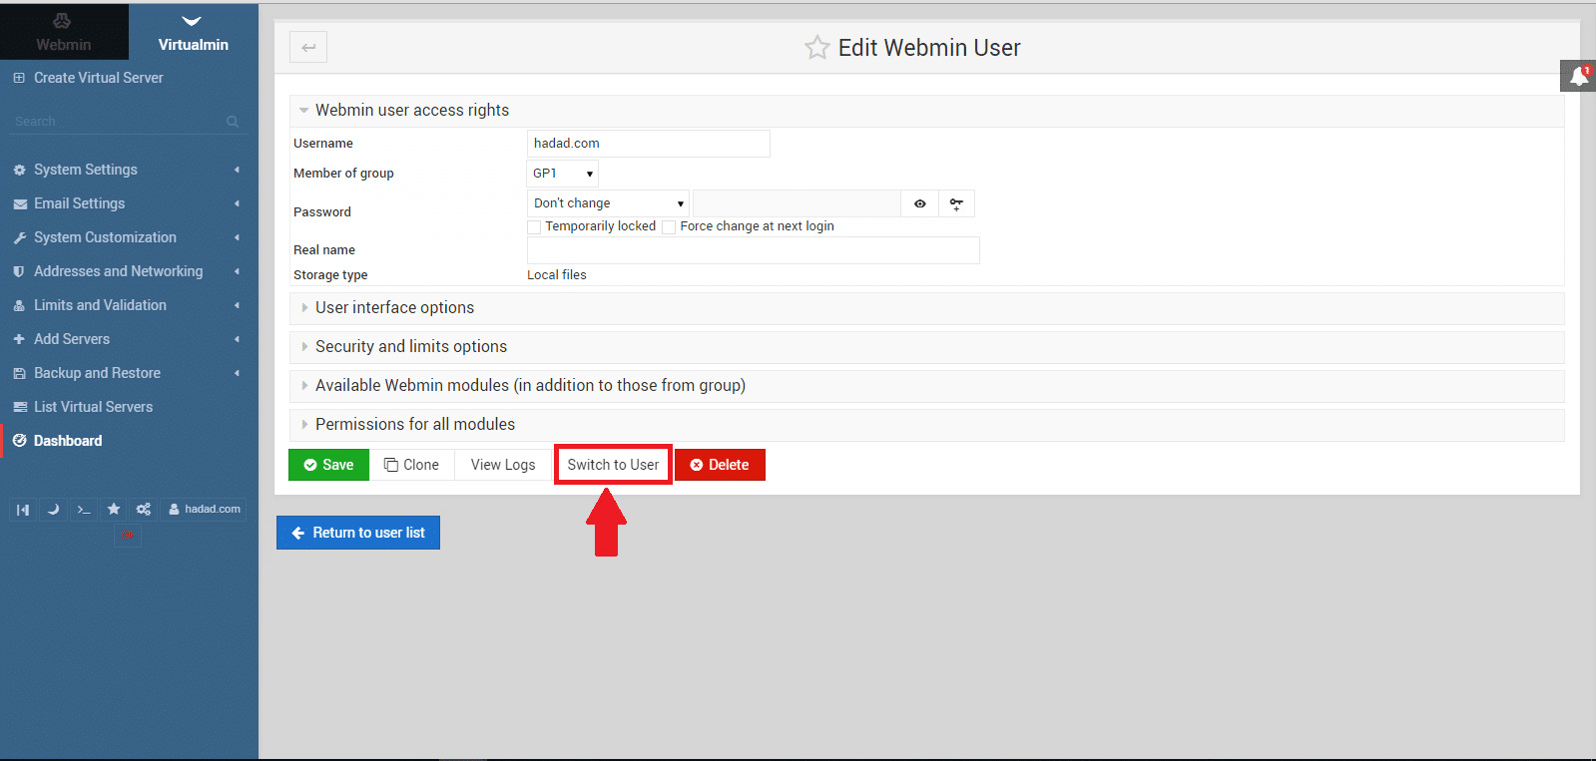Edit the Username field hadad.com

click(649, 144)
